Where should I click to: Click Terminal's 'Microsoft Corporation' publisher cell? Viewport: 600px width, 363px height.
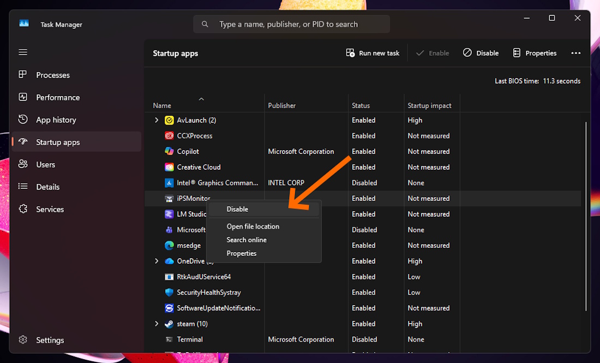coord(301,340)
